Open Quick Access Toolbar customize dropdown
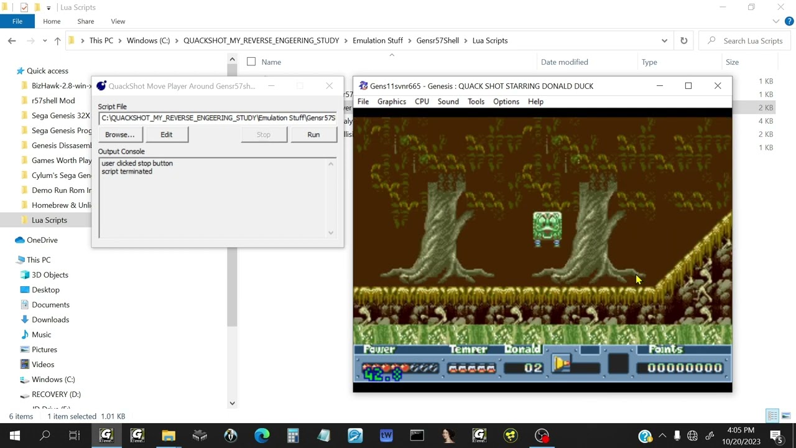 click(x=48, y=7)
